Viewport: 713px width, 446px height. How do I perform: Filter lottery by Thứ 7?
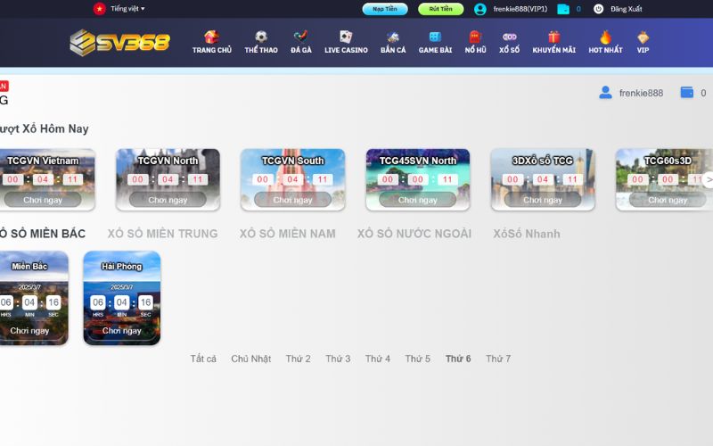(497, 359)
